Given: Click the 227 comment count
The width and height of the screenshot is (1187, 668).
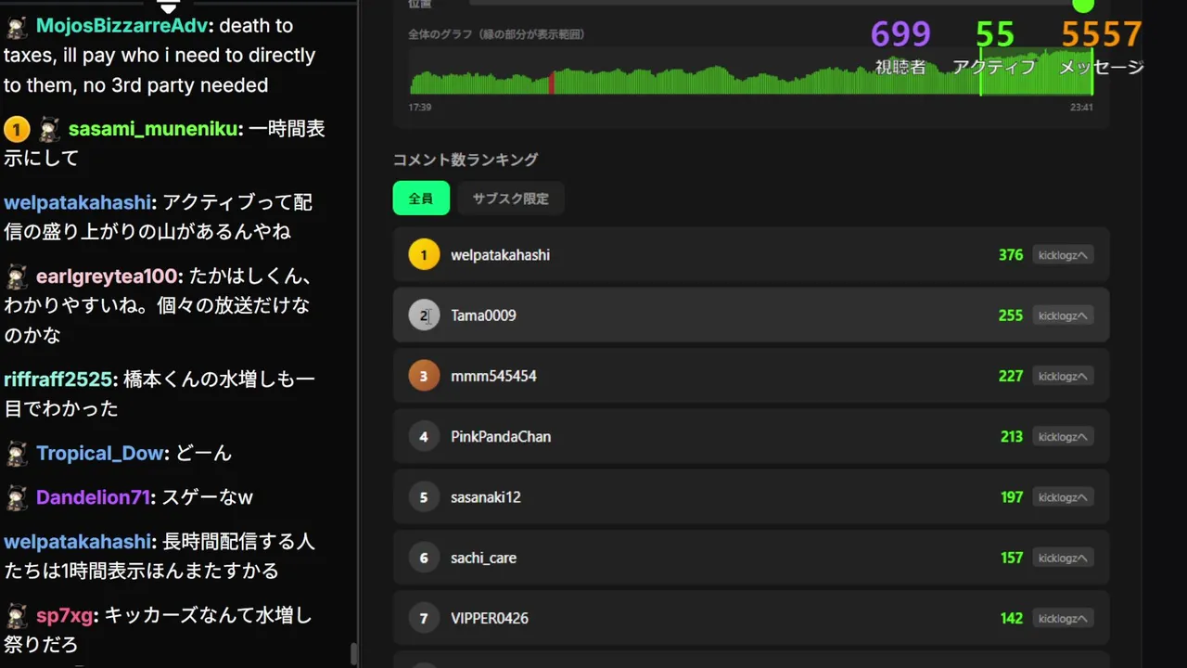Looking at the screenshot, I should 1011,376.
